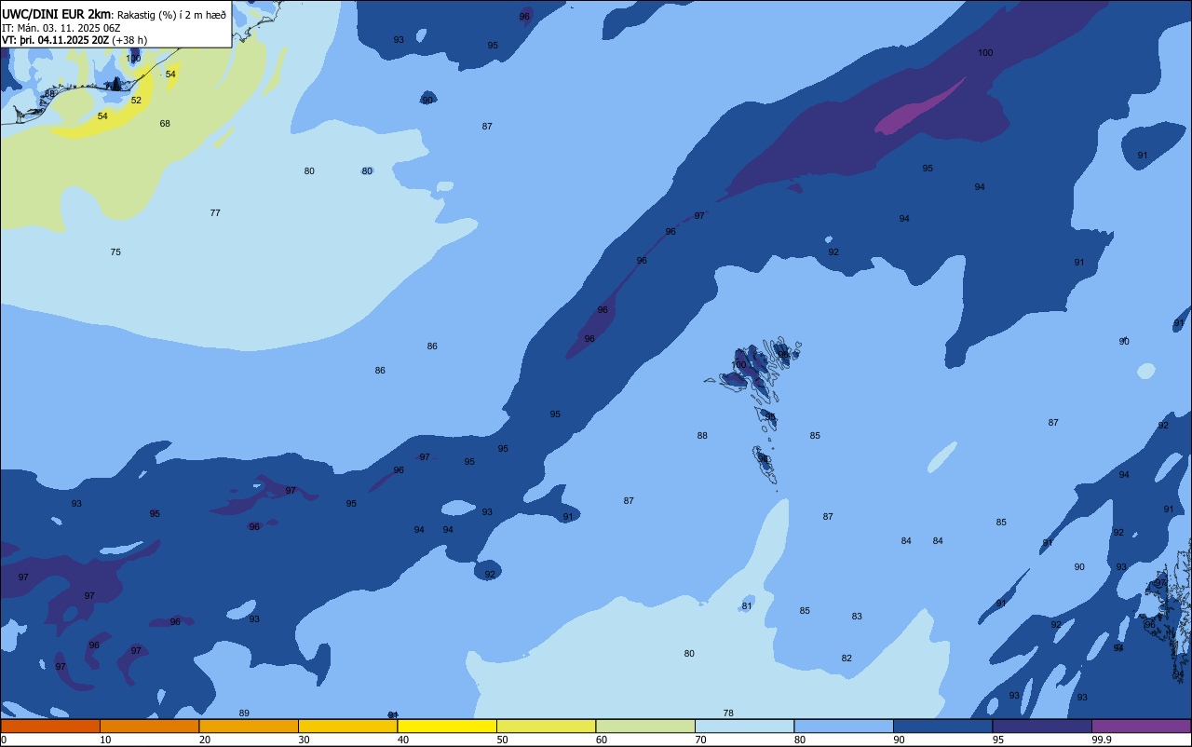
Task: Click the yellow-green 50–60 legend swatch
Action: coord(546,726)
